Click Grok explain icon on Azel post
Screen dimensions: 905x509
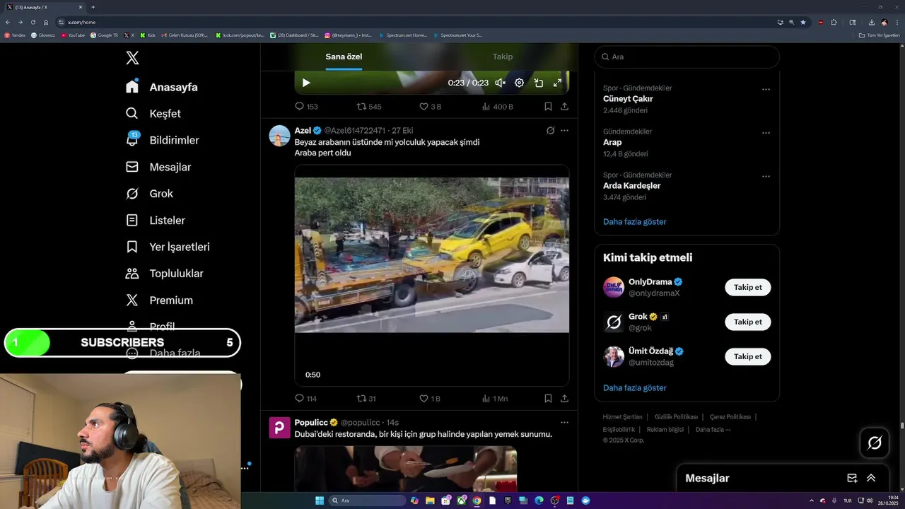pos(550,131)
